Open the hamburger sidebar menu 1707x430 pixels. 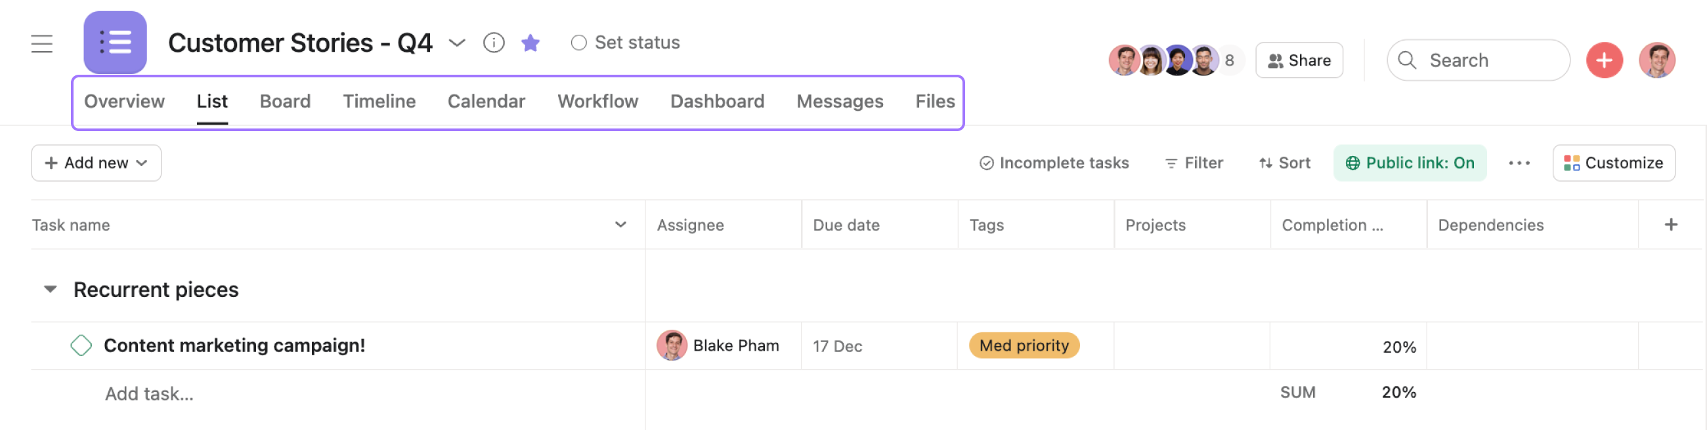click(x=42, y=44)
